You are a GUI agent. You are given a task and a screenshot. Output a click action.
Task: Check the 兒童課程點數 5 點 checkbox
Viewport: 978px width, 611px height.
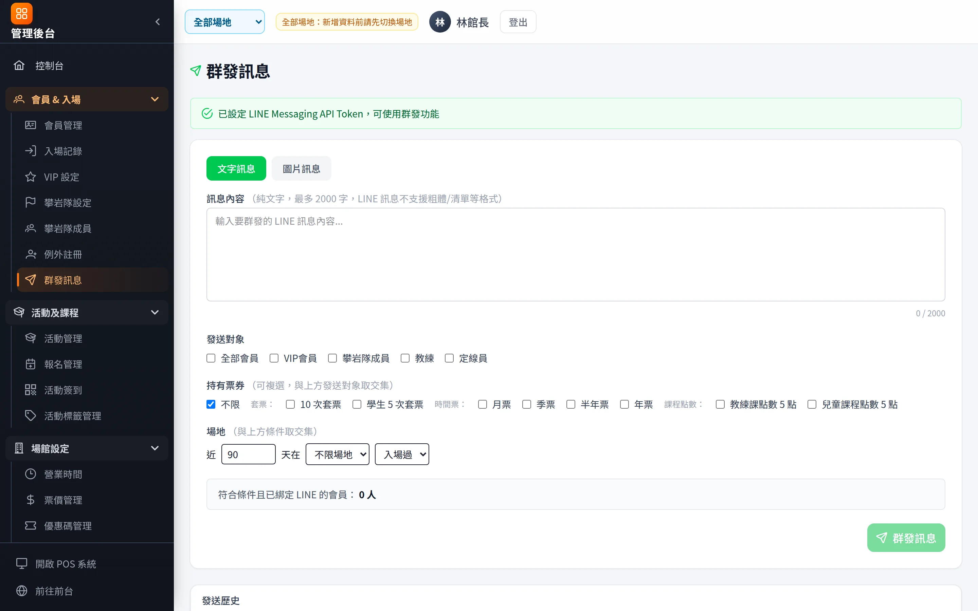click(812, 405)
